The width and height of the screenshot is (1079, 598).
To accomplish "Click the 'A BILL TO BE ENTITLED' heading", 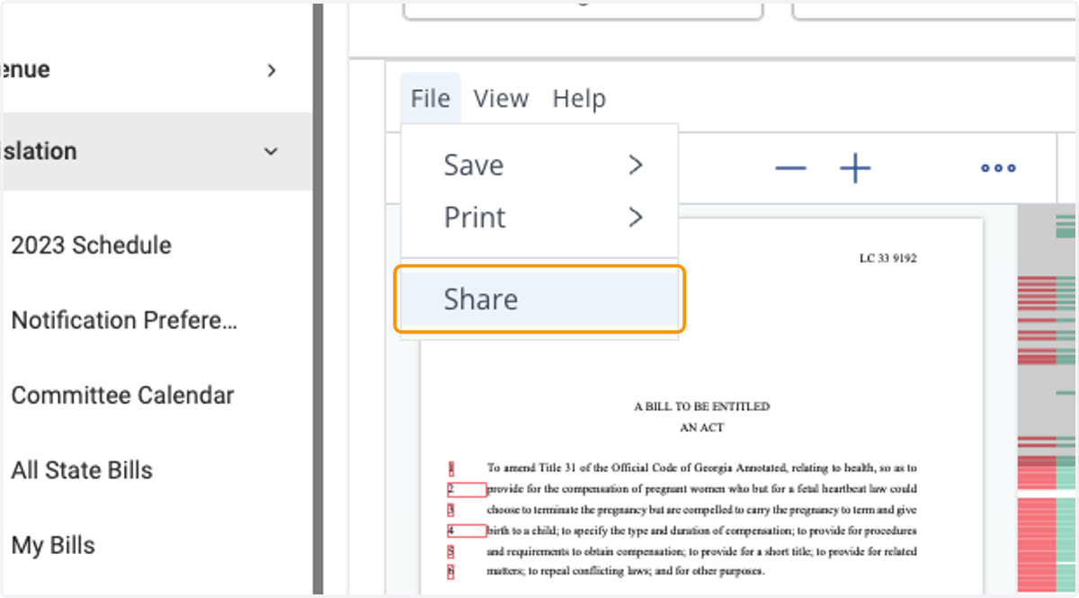I will pos(701,406).
